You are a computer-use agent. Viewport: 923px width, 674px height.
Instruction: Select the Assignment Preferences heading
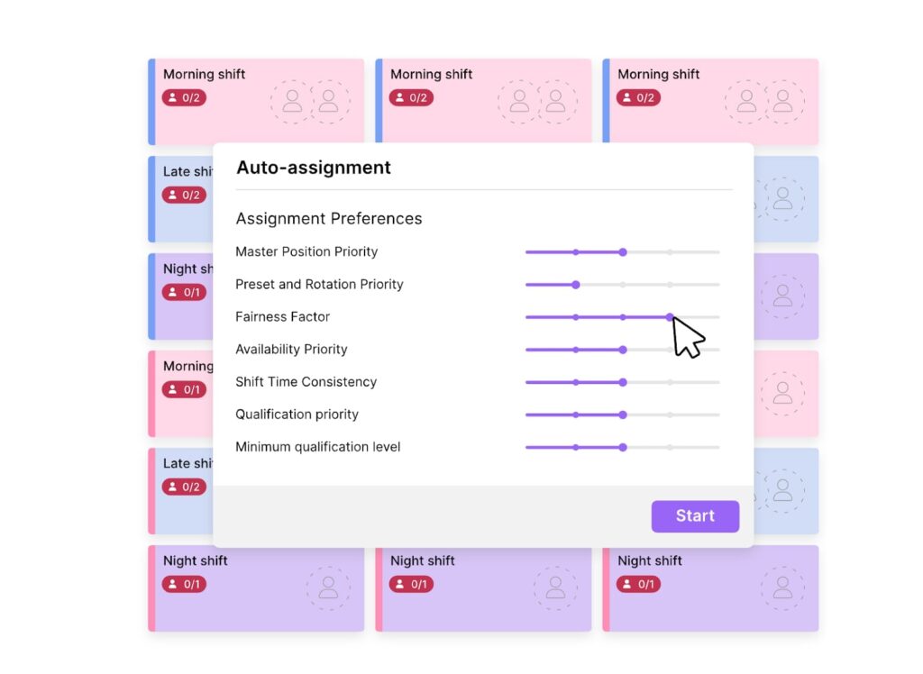tap(328, 219)
